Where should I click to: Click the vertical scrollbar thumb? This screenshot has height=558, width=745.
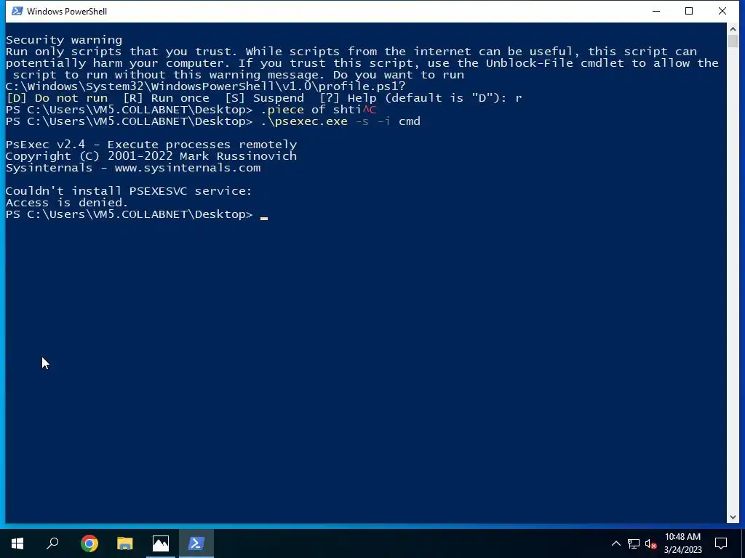[733, 41]
